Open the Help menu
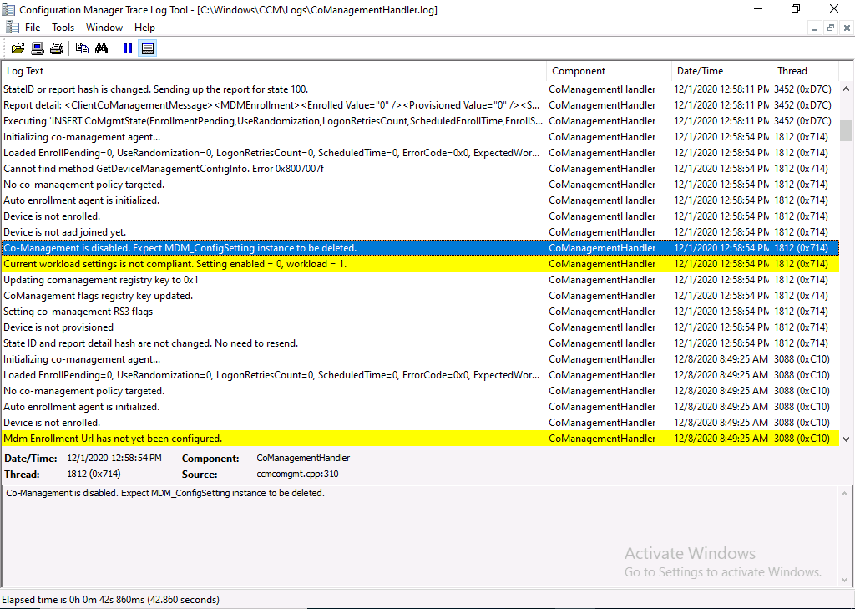This screenshot has height=609, width=855. [x=145, y=28]
